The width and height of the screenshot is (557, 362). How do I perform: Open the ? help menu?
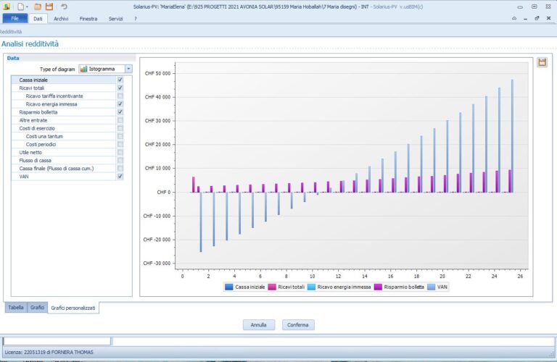coord(136,19)
